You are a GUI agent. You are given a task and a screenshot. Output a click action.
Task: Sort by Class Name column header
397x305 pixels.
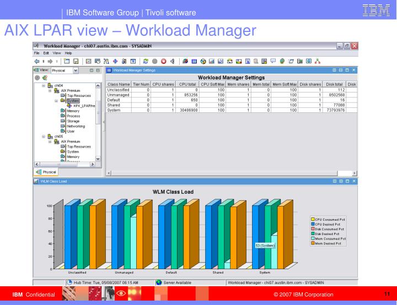pos(119,84)
